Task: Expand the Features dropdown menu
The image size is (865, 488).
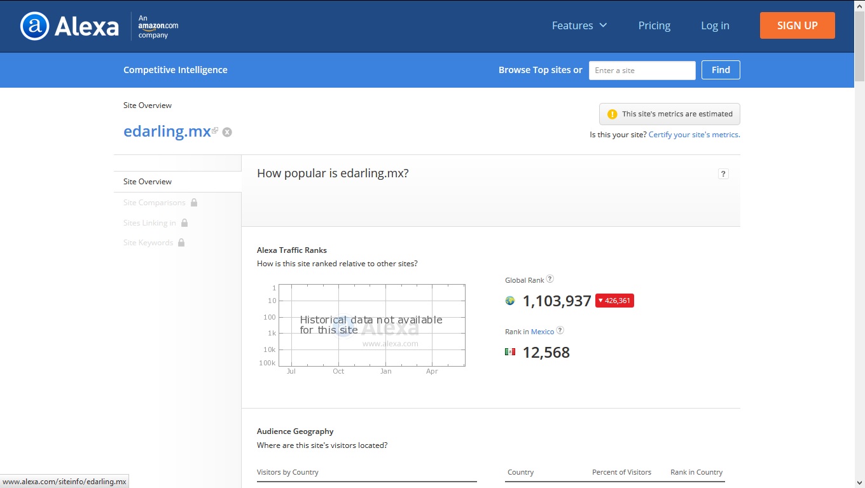Action: coord(579,25)
